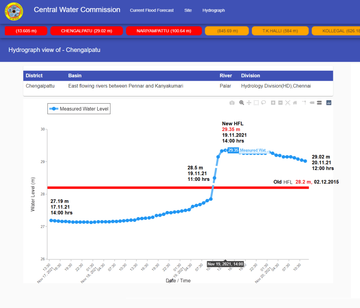Enable show closest data on hover
360x308 pixels.
pyautogui.click(x=312, y=103)
